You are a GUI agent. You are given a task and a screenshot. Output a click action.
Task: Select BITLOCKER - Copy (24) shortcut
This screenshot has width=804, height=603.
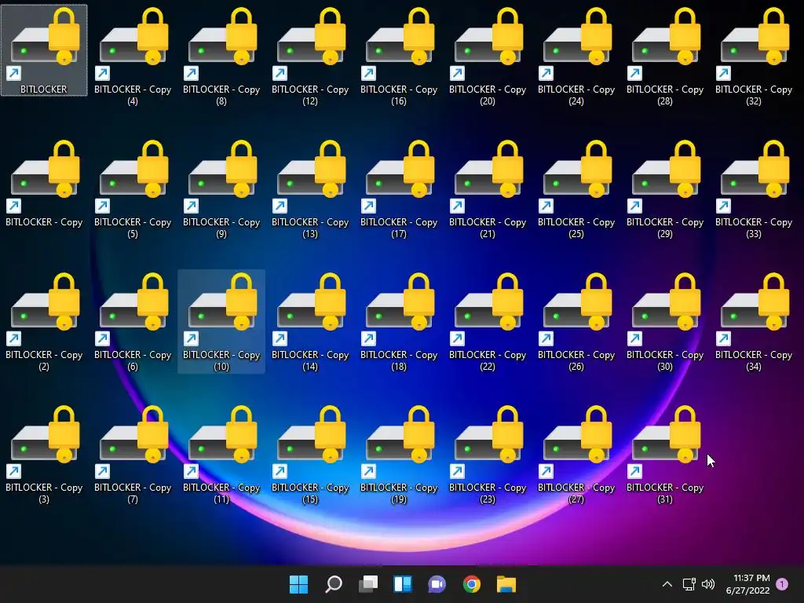pos(576,56)
